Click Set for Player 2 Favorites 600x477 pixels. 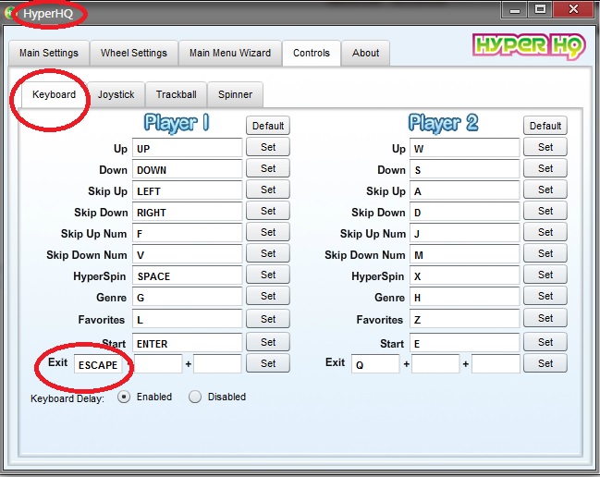[x=545, y=319]
